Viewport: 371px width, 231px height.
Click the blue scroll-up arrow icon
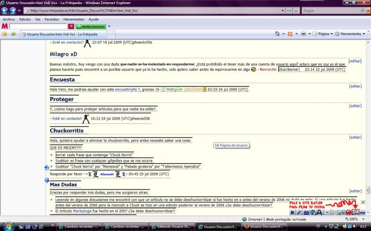click(46, 167)
